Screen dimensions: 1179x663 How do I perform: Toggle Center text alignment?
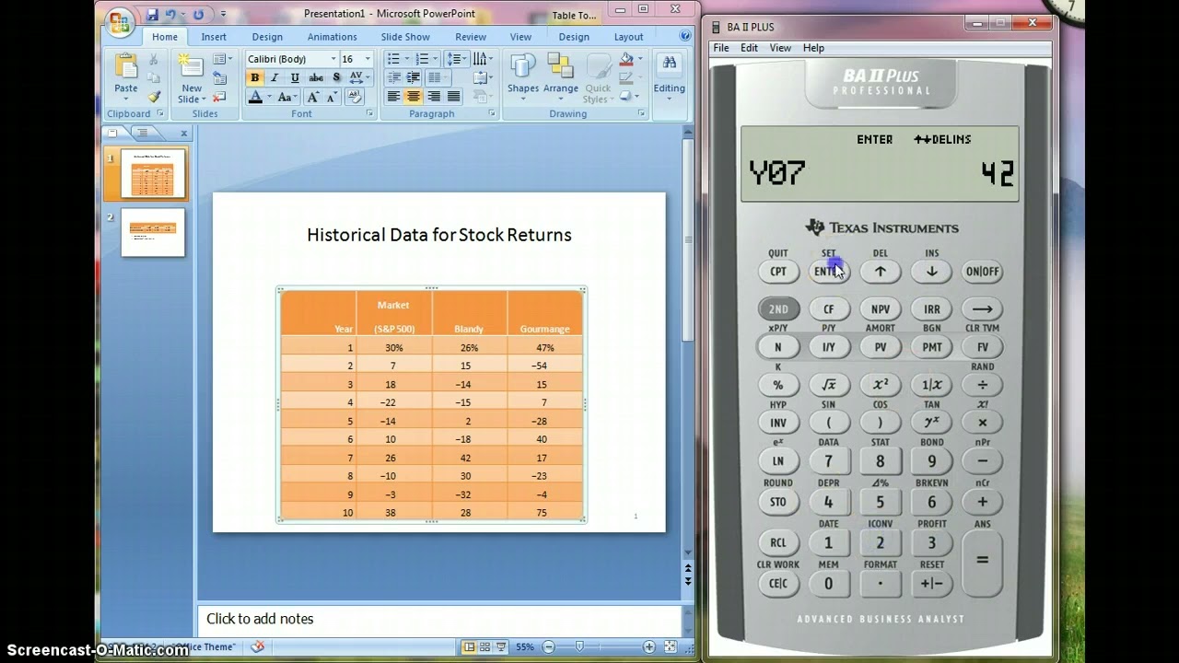tap(414, 97)
